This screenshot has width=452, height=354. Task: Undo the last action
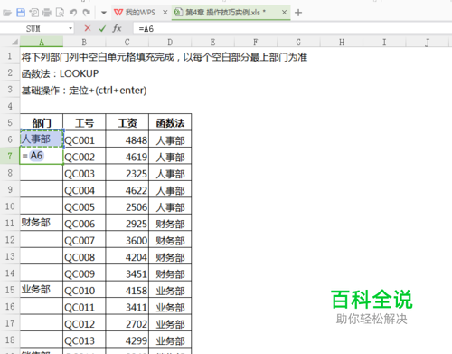[x=73, y=13]
